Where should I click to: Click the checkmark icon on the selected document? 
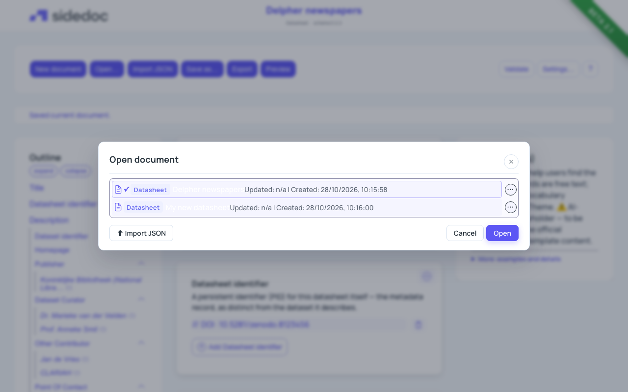pos(127,190)
